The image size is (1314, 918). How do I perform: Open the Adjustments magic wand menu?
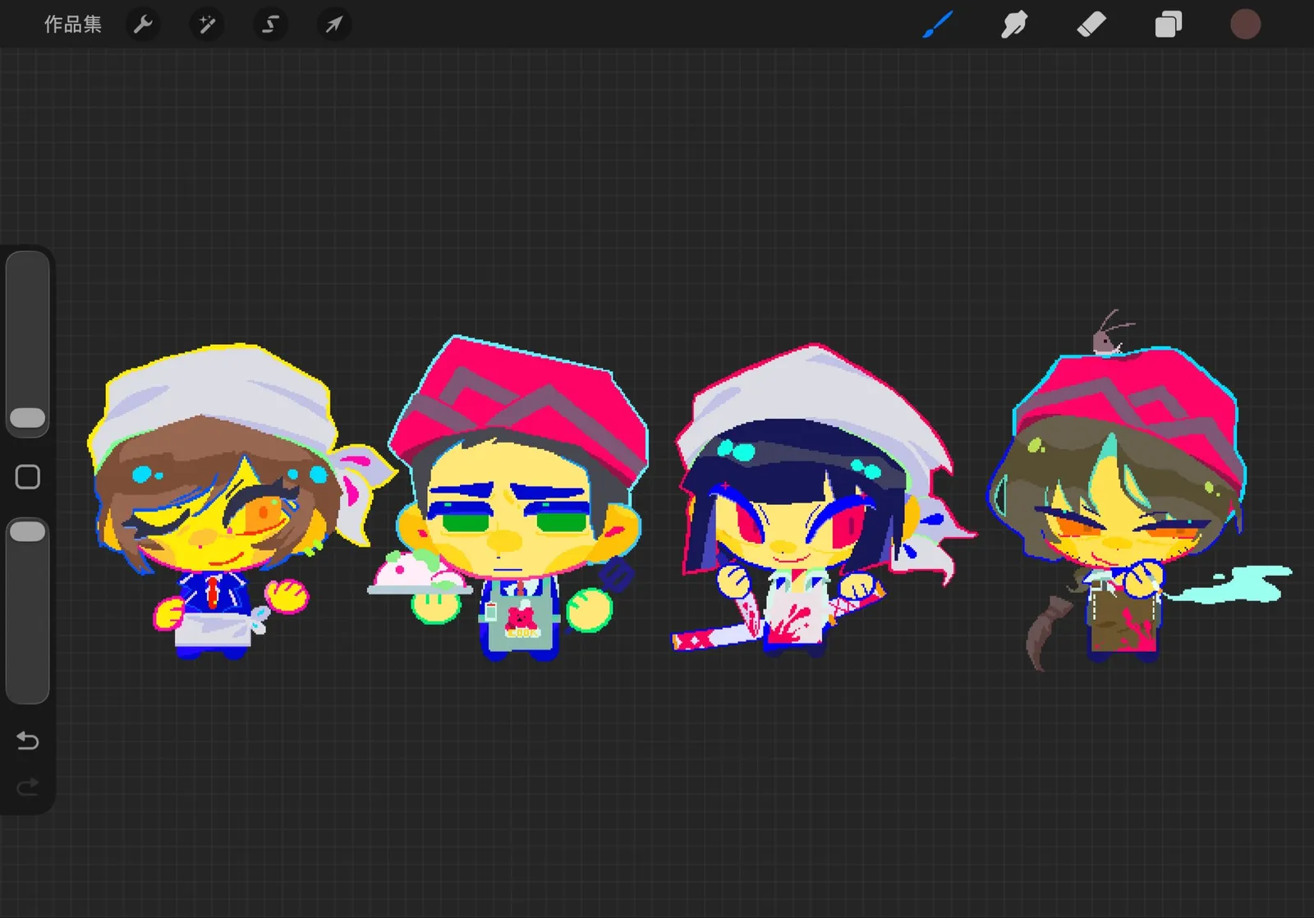207,25
